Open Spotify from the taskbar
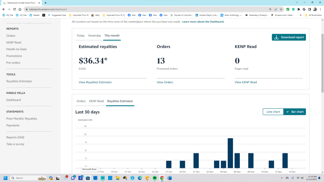This screenshot has height=182, width=324. tap(155, 178)
